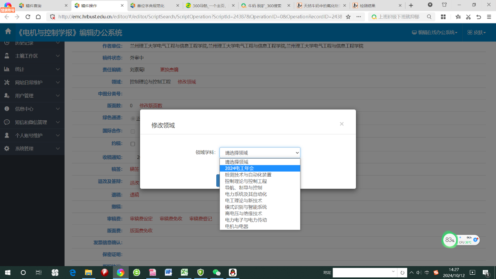Click the browser search input box
Viewport: 496px width, 279px height.
pos(398,17)
